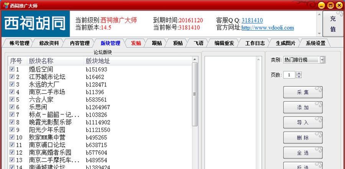Screen dimensions: 345x169
Task: Minimize the 西祠推广大师 window
Action: 322,5
